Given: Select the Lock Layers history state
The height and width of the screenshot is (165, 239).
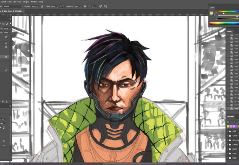Looking at the screenshot, I should click(233, 91).
